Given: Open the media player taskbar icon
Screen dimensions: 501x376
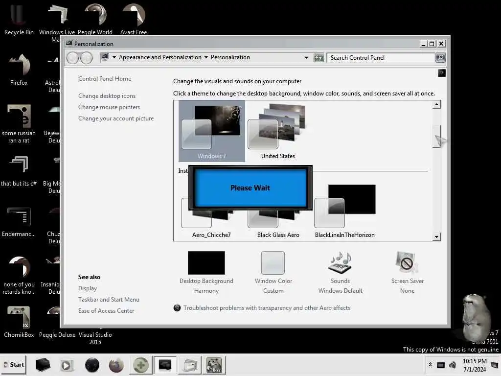Looking at the screenshot, I should coord(67,365).
